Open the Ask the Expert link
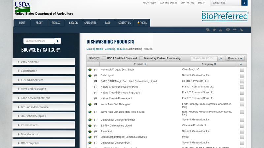264x148 pixels. pyautogui.click(x=168, y=3)
